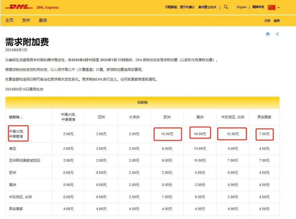Open the 发件 menu item
Screen dimensions: 296x219
pos(26,20)
